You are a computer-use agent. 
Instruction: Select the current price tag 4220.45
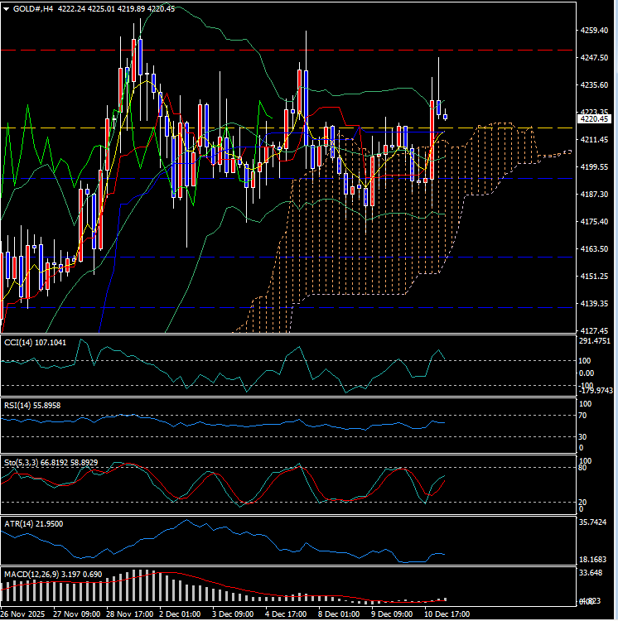[595, 119]
